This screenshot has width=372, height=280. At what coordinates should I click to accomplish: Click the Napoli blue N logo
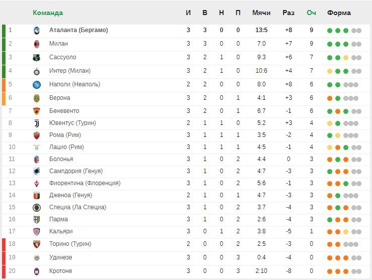coord(37,85)
